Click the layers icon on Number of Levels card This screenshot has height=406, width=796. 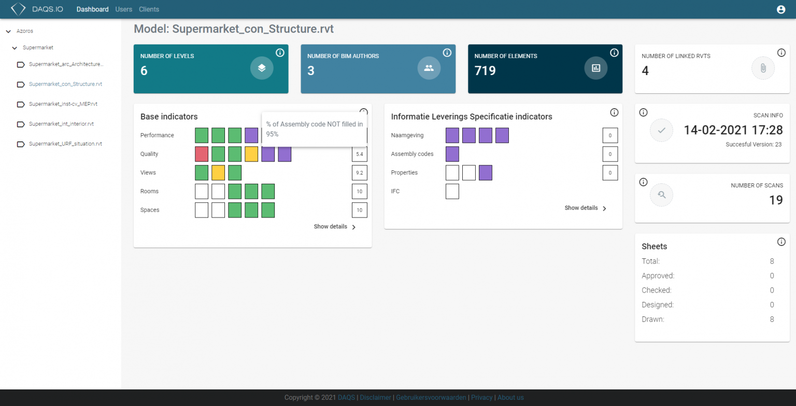pyautogui.click(x=262, y=68)
